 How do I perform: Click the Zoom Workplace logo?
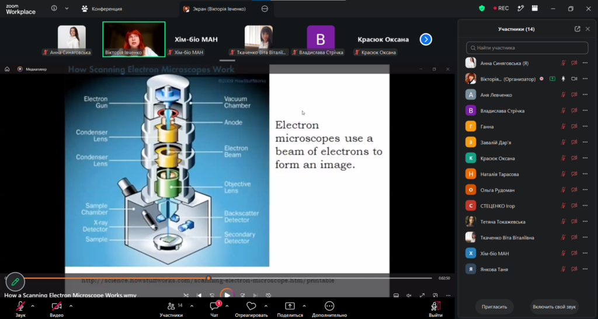20,9
